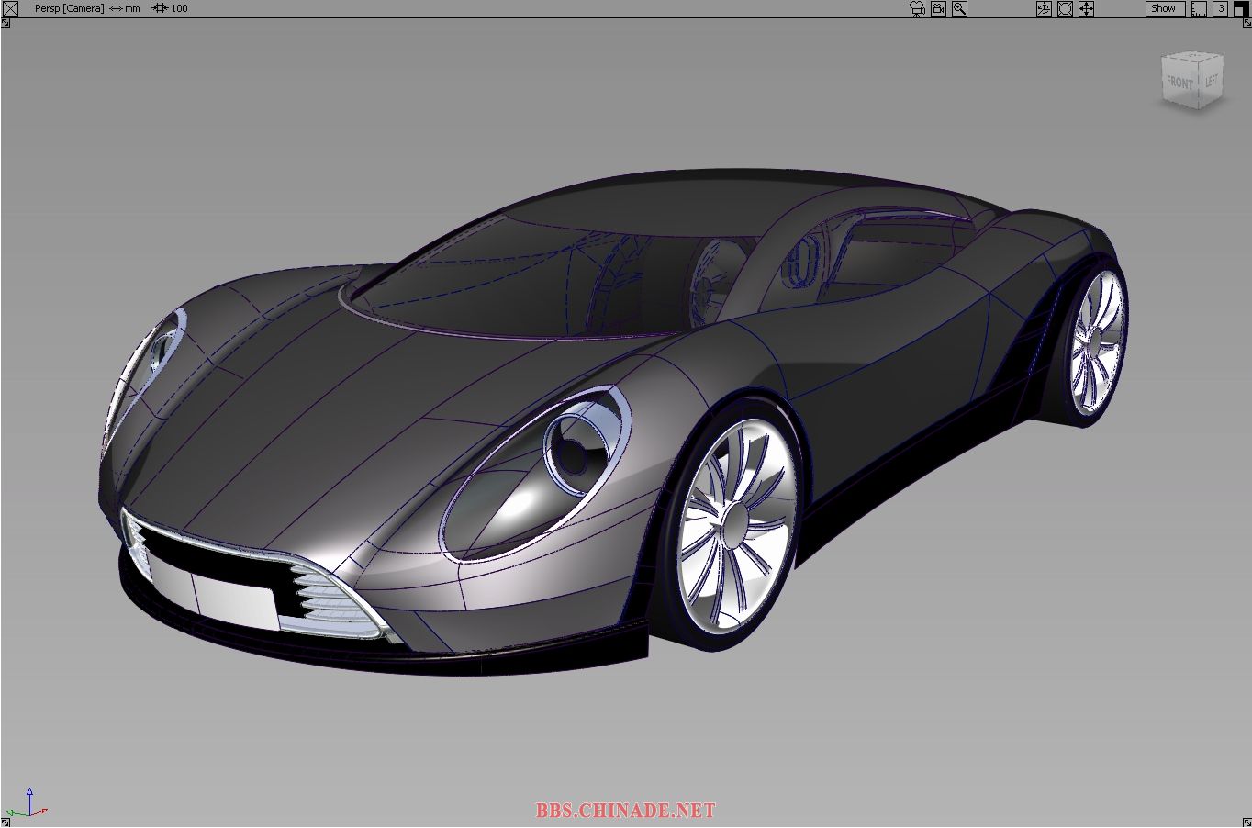Maximize viewport with the layout square icon
1252x828 pixels.
1241,8
